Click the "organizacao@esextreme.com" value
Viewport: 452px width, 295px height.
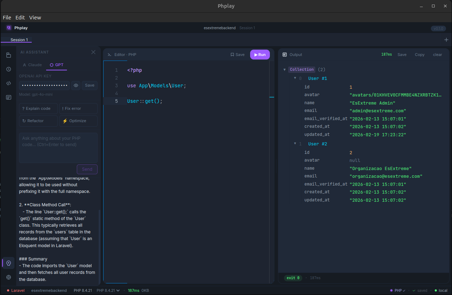[x=386, y=176]
